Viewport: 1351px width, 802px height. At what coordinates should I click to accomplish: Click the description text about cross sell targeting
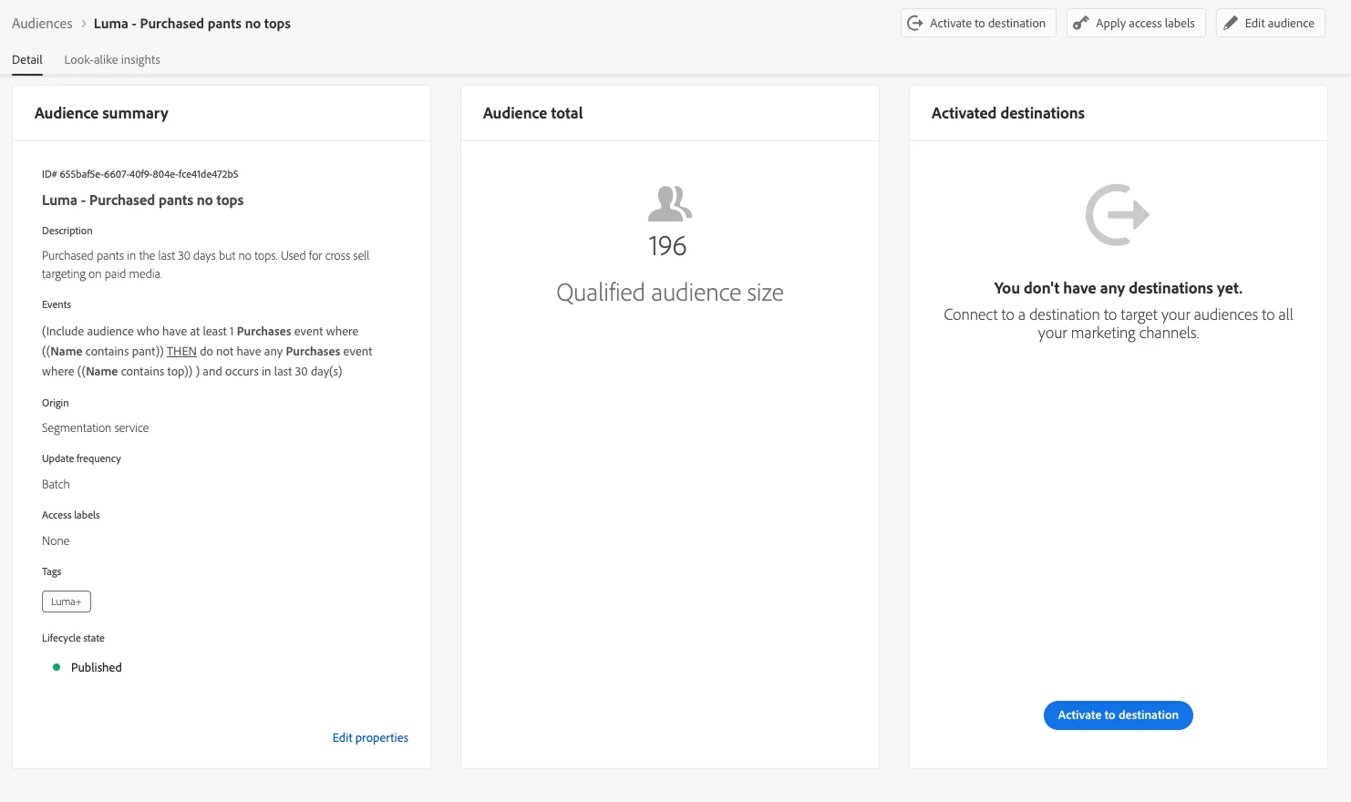point(206,264)
